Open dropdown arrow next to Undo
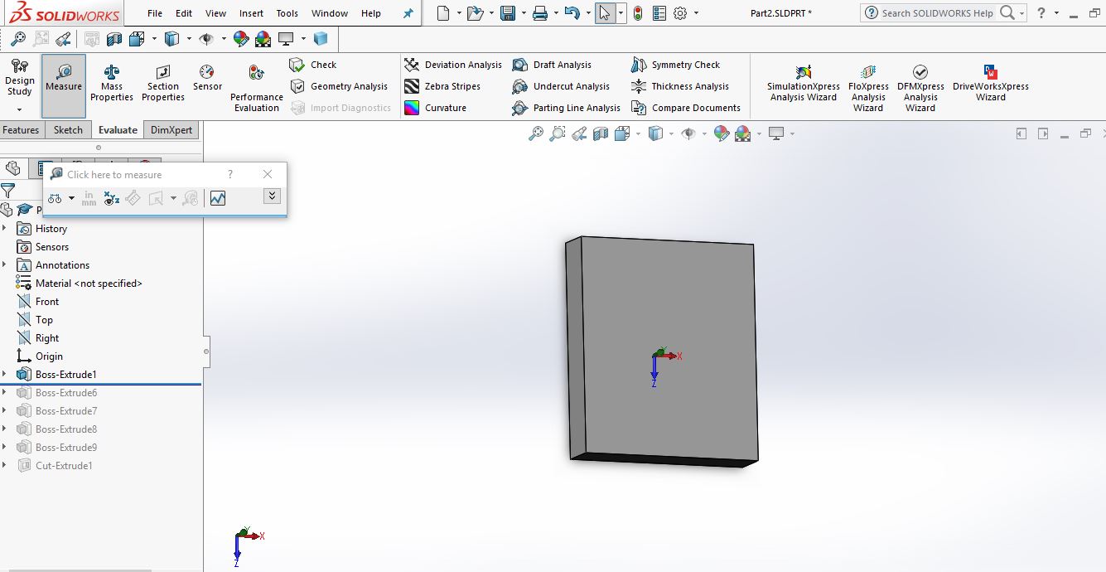 tap(587, 13)
